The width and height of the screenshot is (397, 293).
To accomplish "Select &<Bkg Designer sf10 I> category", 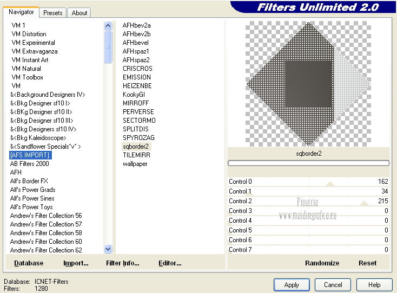I will pos(40,103).
